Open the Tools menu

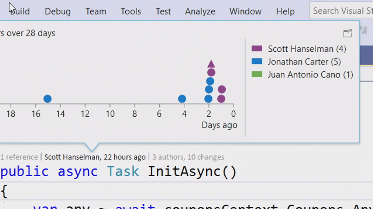click(x=131, y=11)
